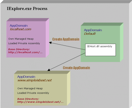Click the http://localhost.com/... base directory text
The height and width of the screenshot is (108, 132).
25,52
